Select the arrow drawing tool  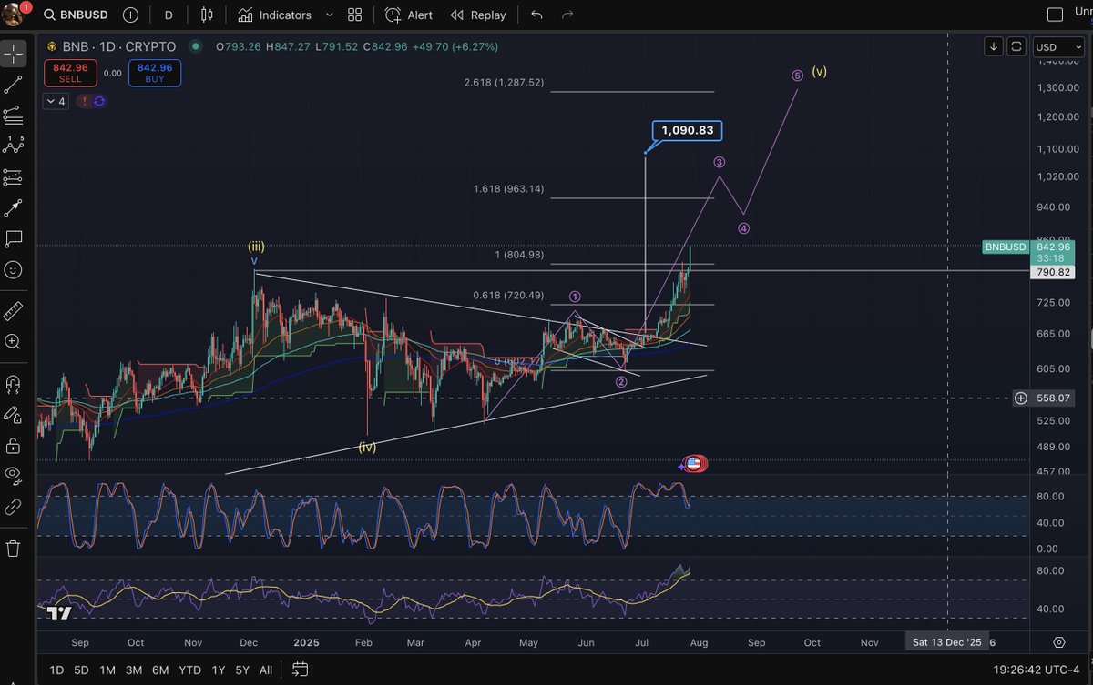[14, 207]
